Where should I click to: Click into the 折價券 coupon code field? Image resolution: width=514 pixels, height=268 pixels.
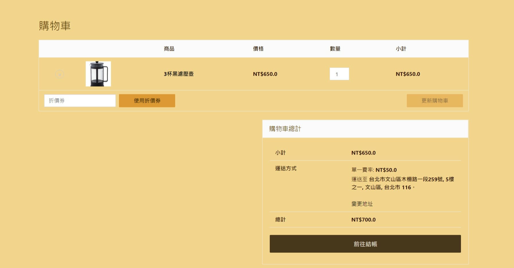(80, 101)
